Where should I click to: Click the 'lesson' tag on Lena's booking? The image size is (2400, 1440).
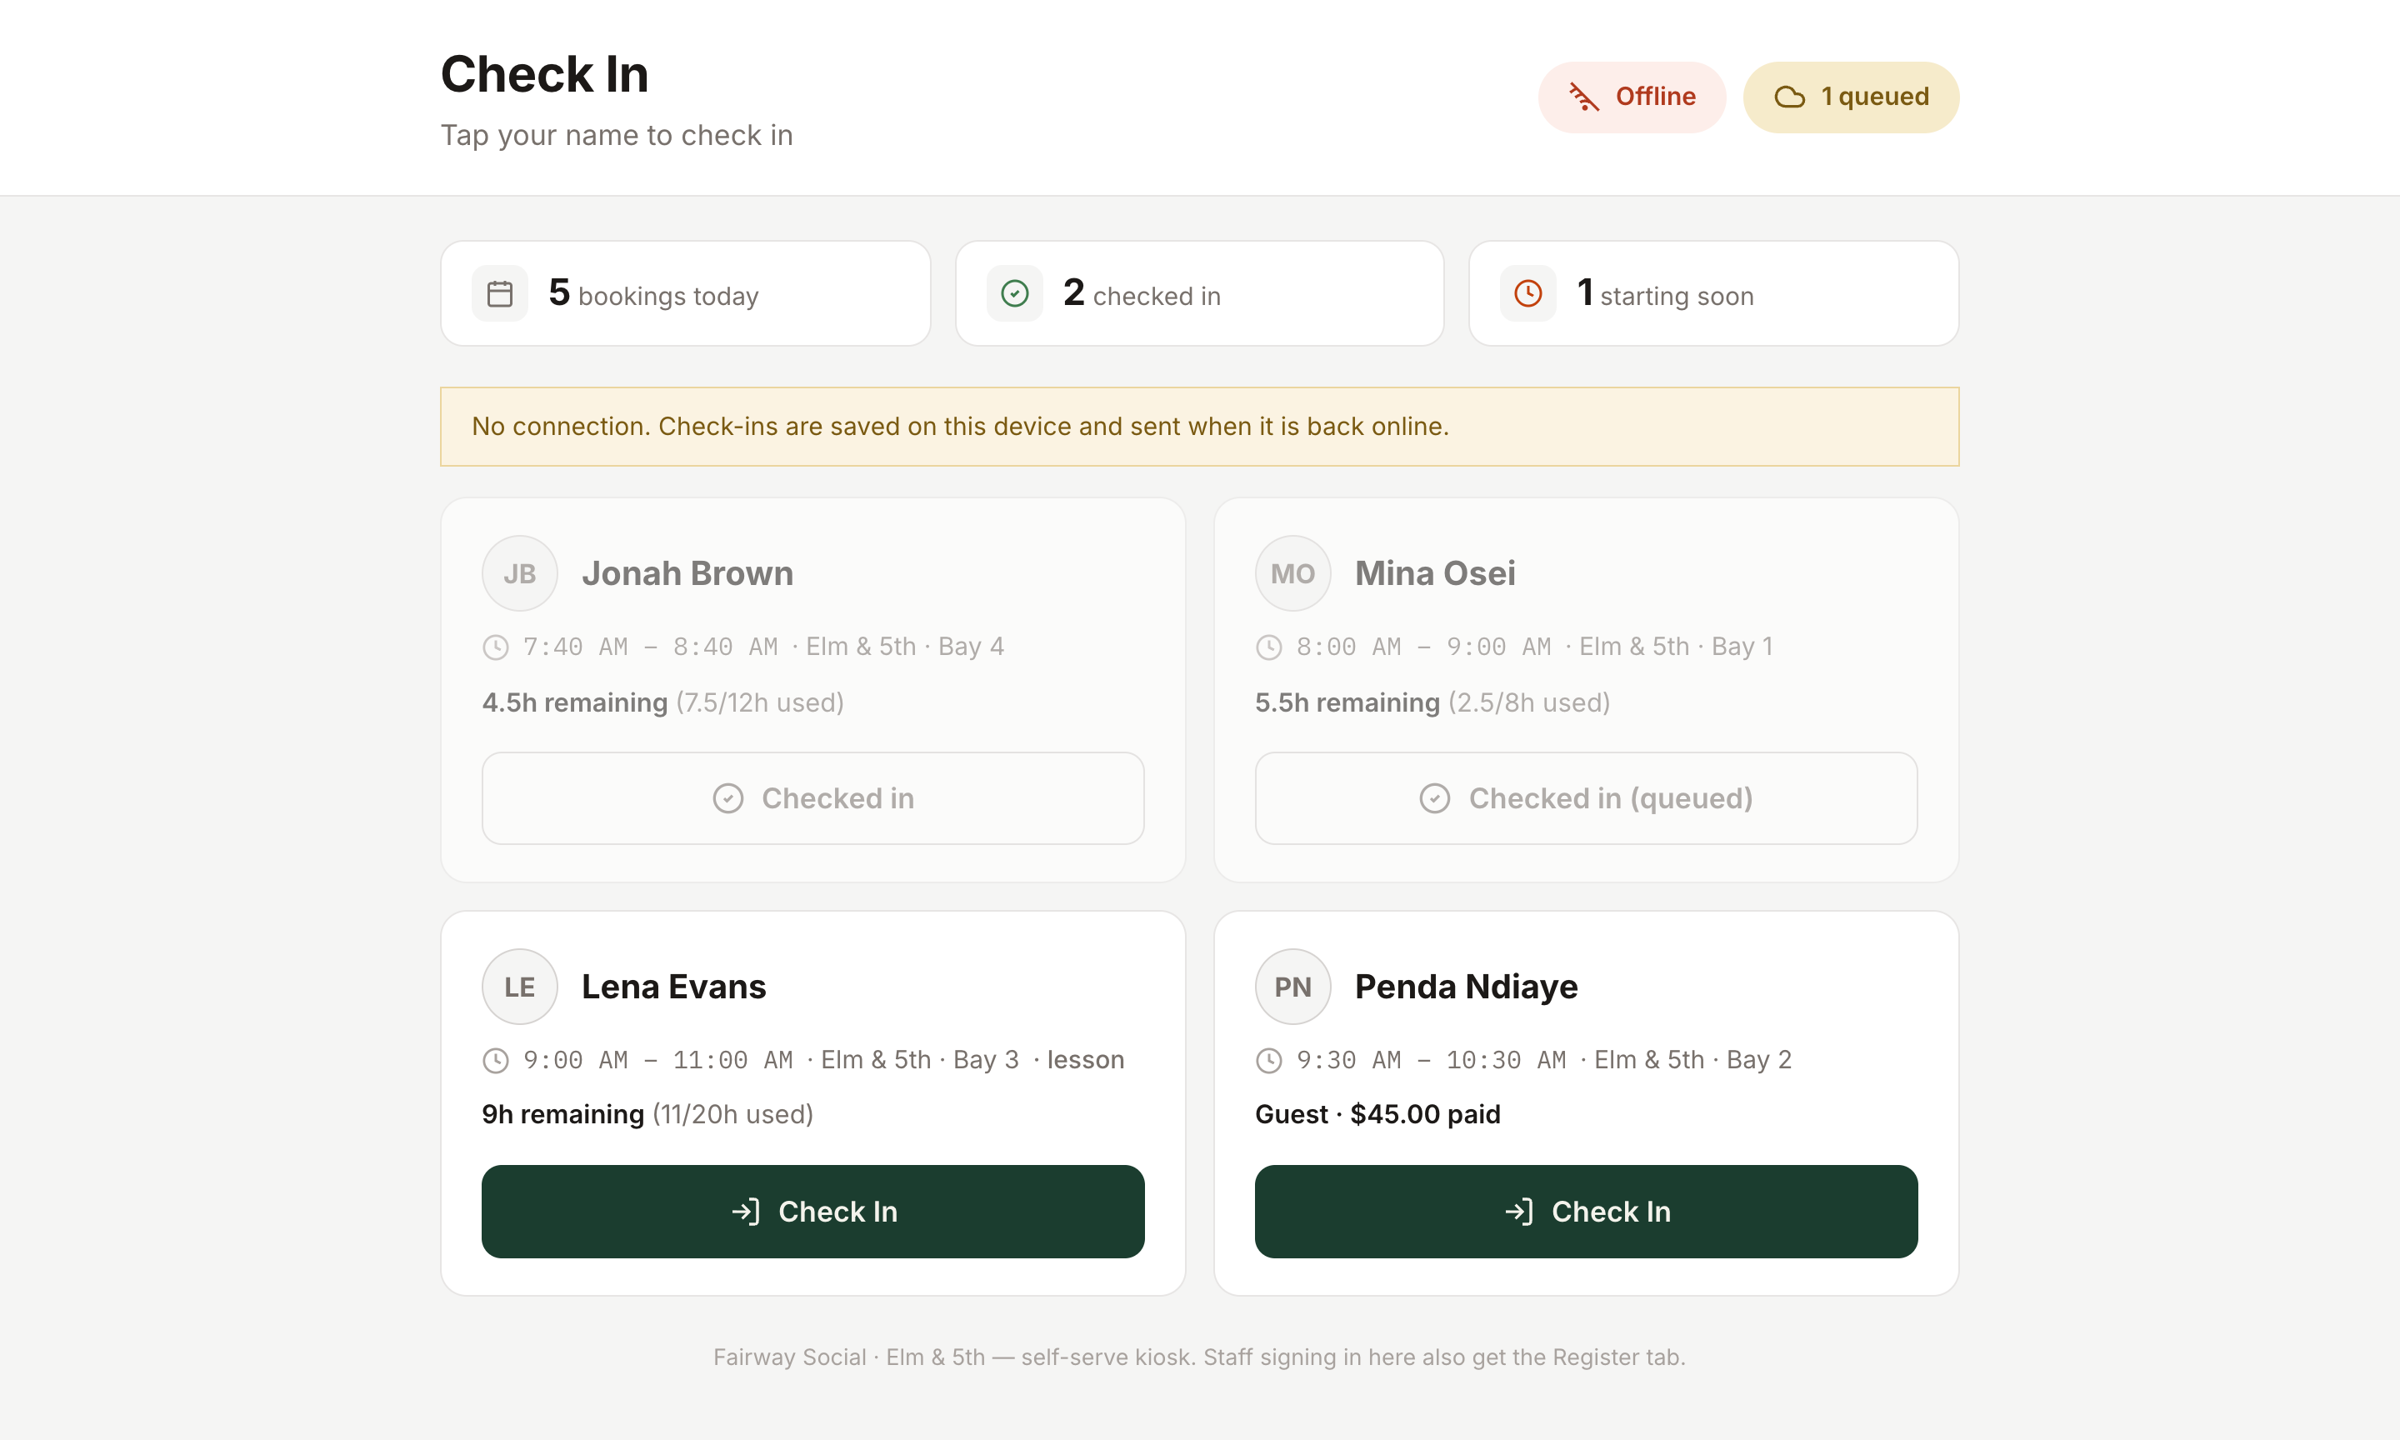click(x=1086, y=1061)
